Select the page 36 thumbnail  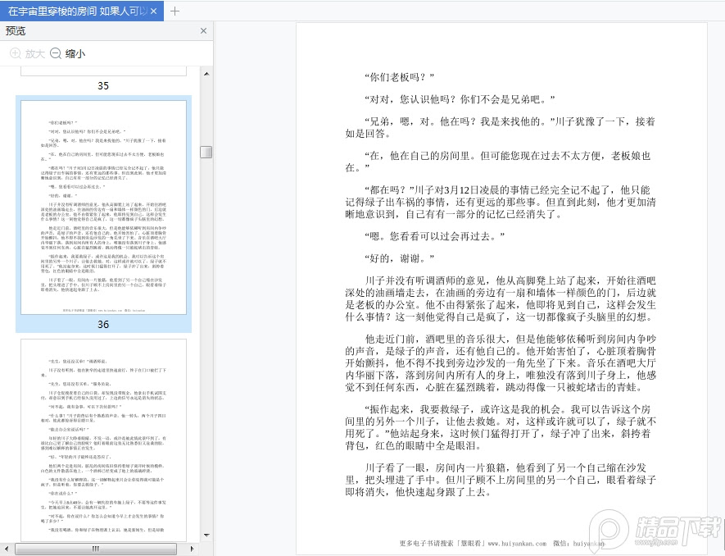point(103,207)
